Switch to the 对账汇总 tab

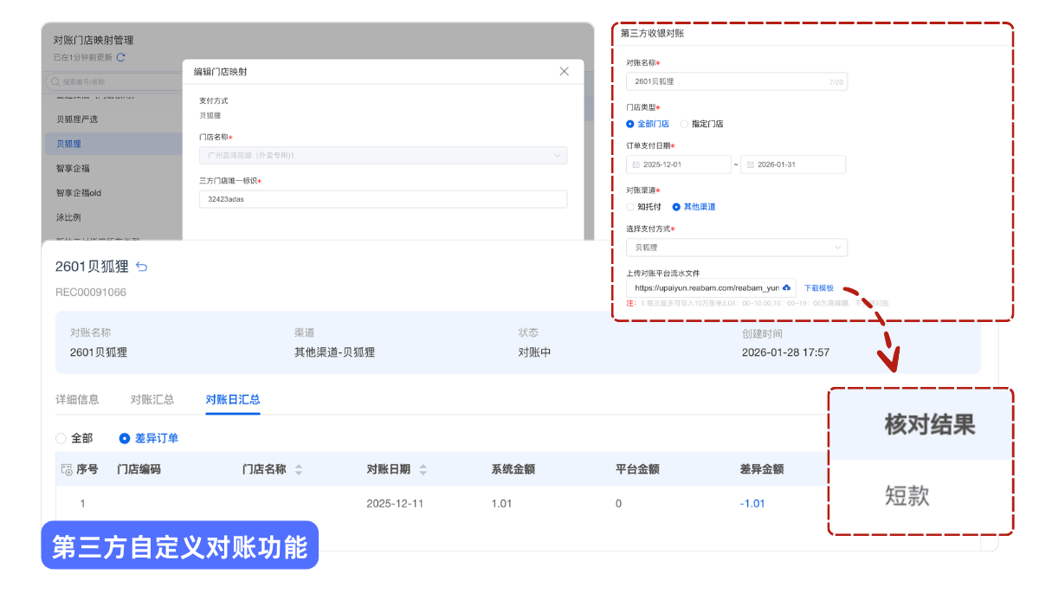(x=152, y=399)
